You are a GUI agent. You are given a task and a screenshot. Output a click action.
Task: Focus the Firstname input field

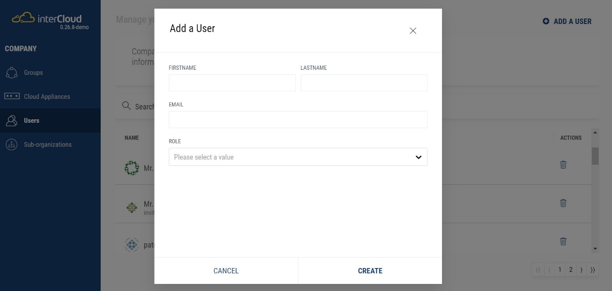pyautogui.click(x=232, y=83)
